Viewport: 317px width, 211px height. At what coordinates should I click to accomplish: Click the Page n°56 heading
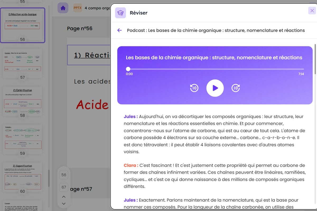click(80, 28)
